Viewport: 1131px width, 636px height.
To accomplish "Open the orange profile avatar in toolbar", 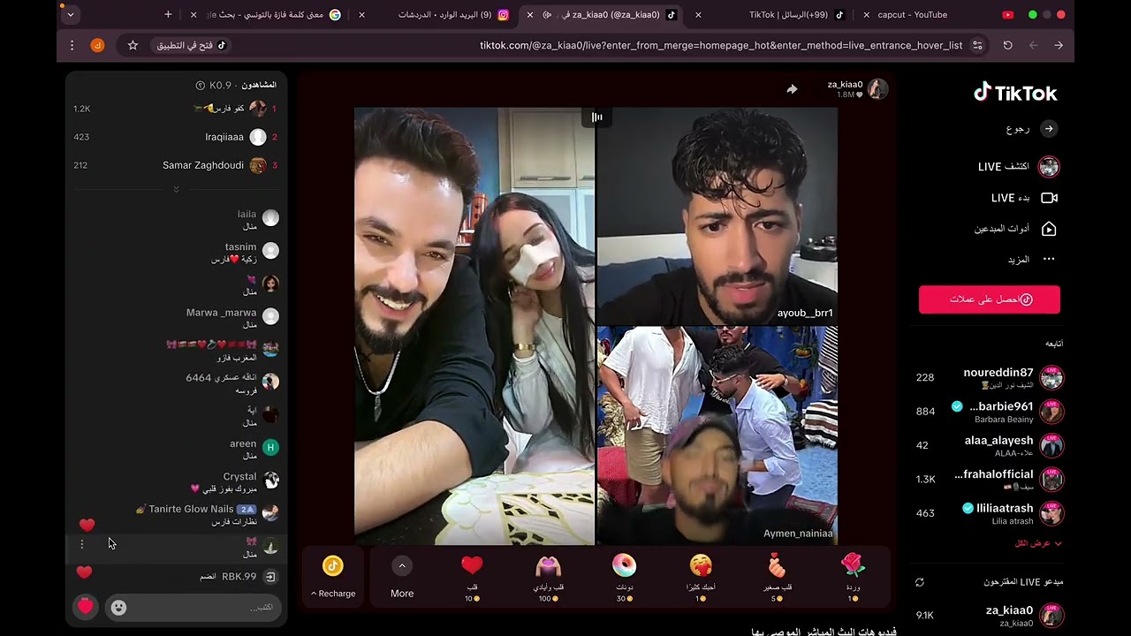I will click(x=97, y=45).
